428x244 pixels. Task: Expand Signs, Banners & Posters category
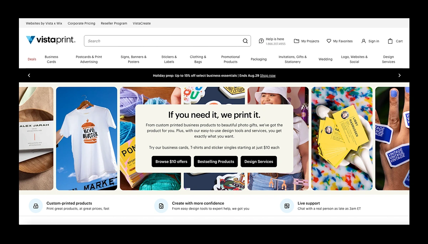(x=133, y=59)
